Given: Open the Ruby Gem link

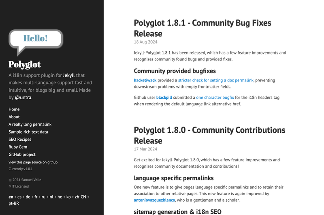Looking at the screenshot, I should tap(18, 147).
